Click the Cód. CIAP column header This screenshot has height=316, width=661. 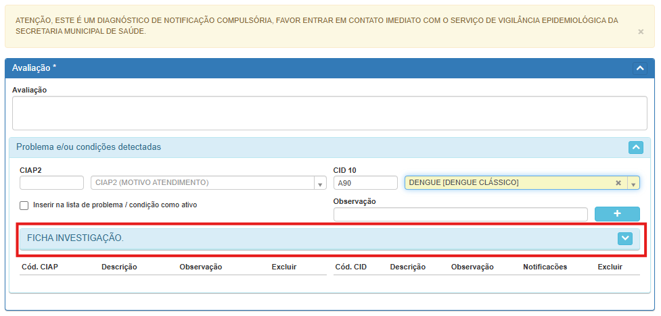click(40, 267)
